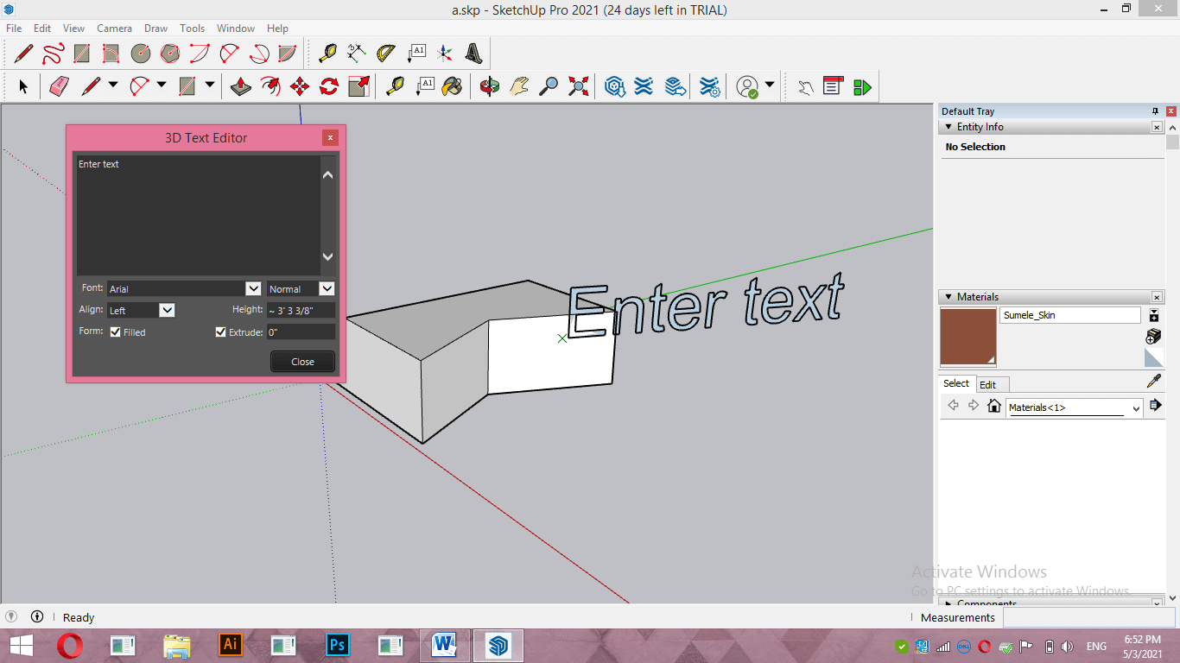The width and height of the screenshot is (1180, 663).
Task: Click the Materials Details arrow icon
Action: (x=1155, y=405)
